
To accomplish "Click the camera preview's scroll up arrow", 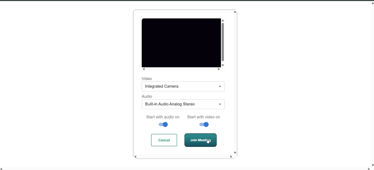I will tap(223, 21).
